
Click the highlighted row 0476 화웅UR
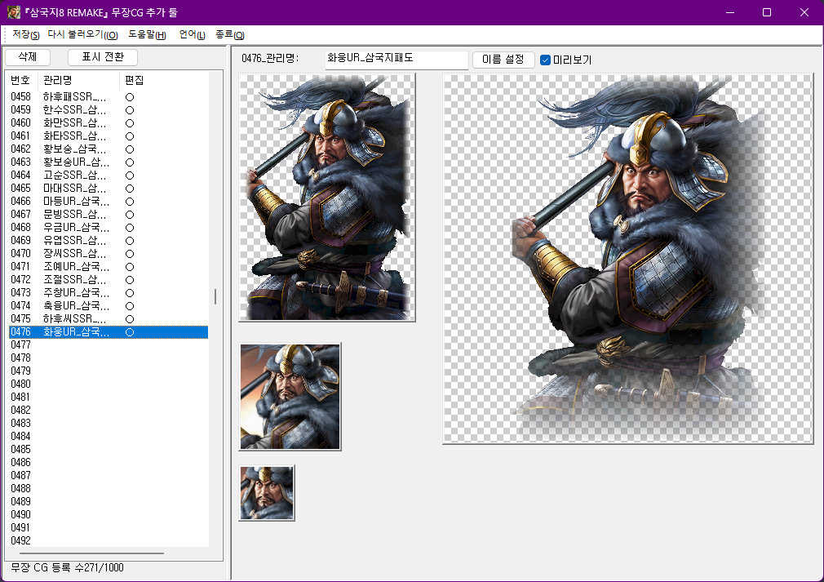click(109, 332)
